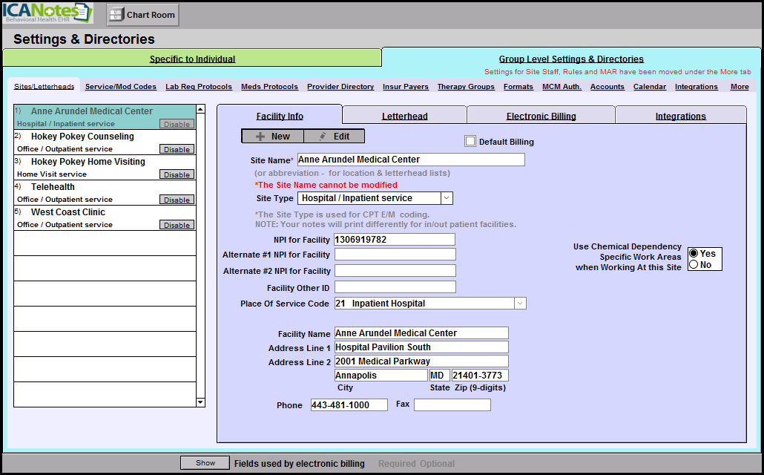Select the Telehealth site in list

(x=53, y=187)
